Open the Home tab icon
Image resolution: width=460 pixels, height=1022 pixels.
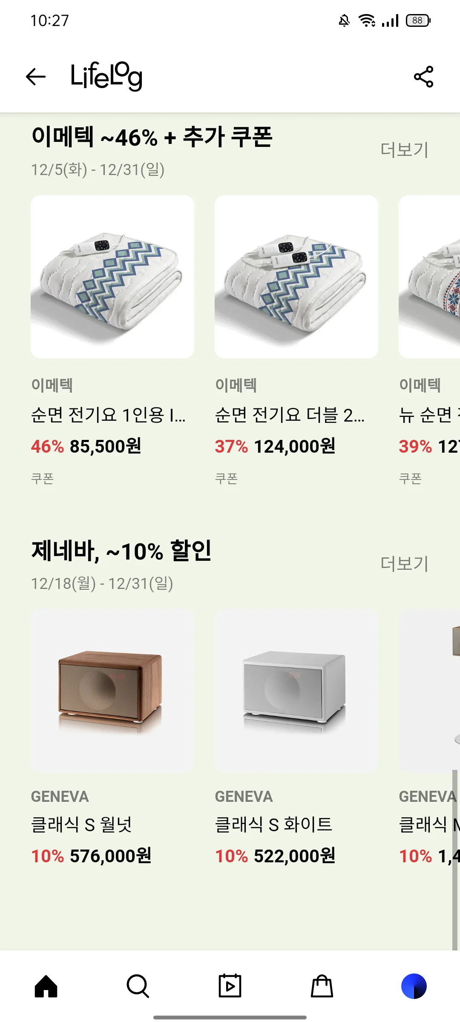pyautogui.click(x=46, y=986)
